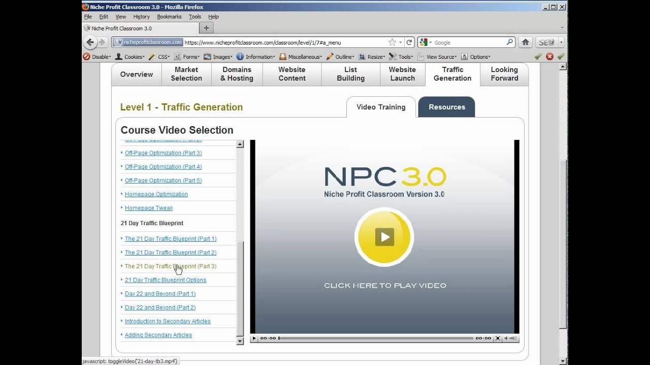
Task: Open Day 22 and Beyond (Part 1)
Action: 160,294
